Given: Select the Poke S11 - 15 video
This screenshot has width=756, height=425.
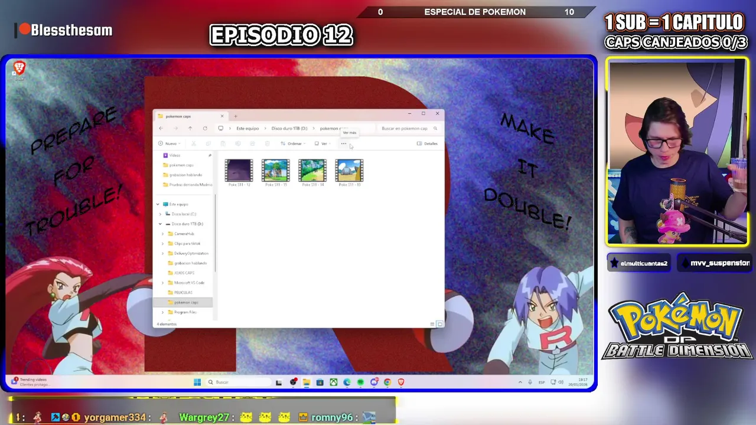Looking at the screenshot, I should (x=276, y=173).
